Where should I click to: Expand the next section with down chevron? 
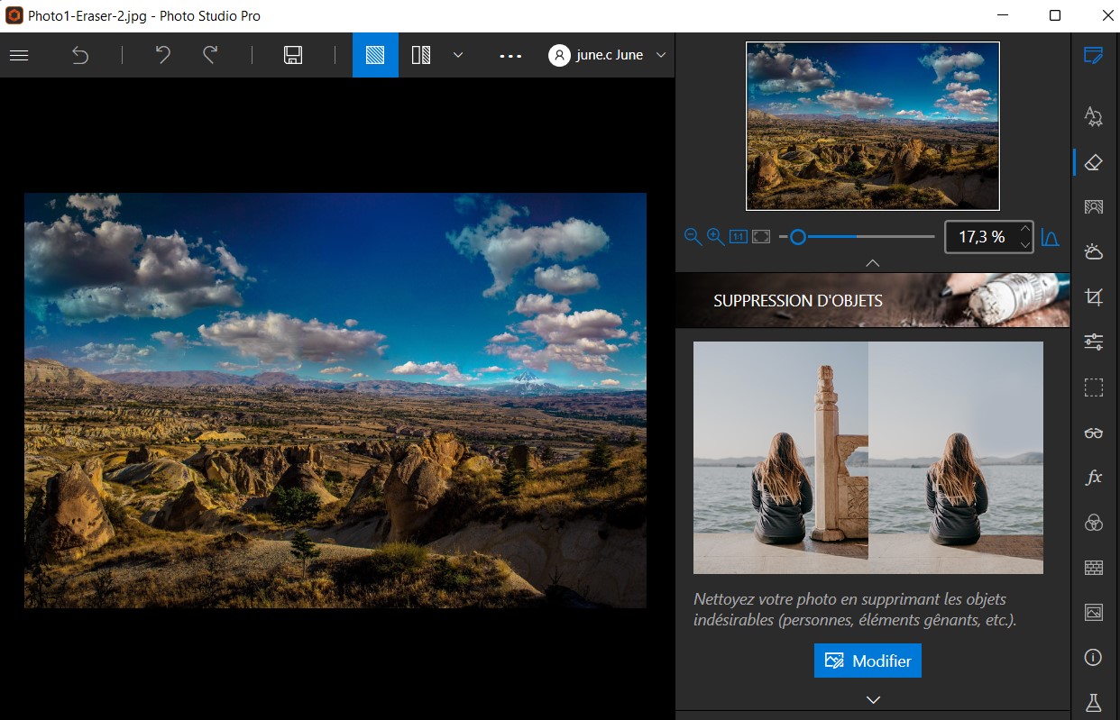872,699
